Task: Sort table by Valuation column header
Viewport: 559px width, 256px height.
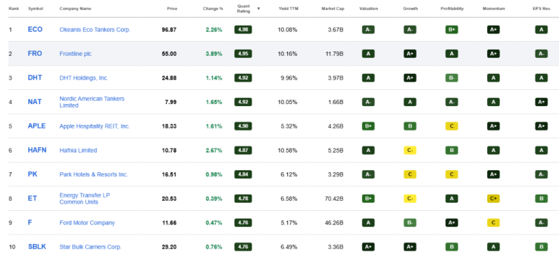Action: [369, 8]
